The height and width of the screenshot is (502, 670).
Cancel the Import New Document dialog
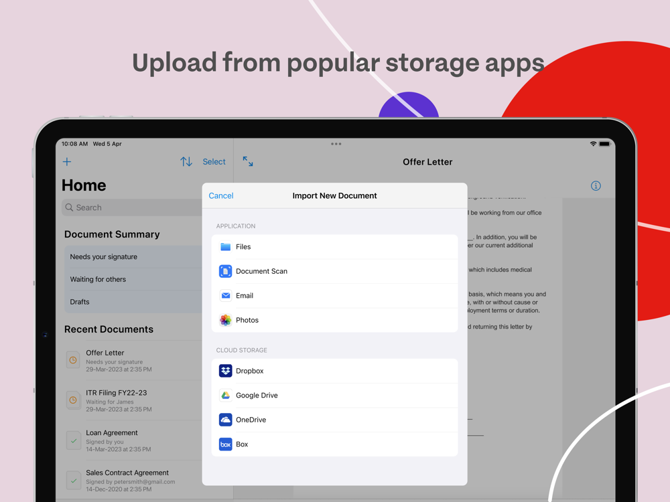221,196
